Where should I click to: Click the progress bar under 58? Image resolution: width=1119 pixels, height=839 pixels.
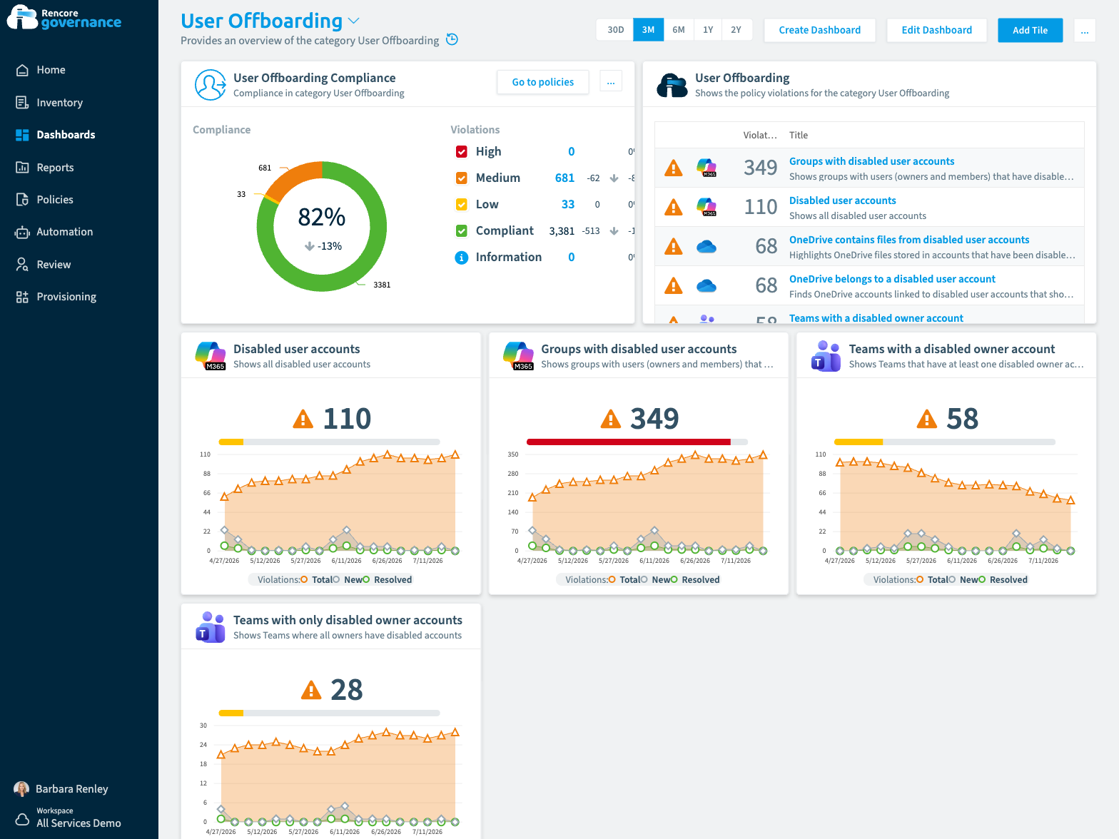coord(945,442)
